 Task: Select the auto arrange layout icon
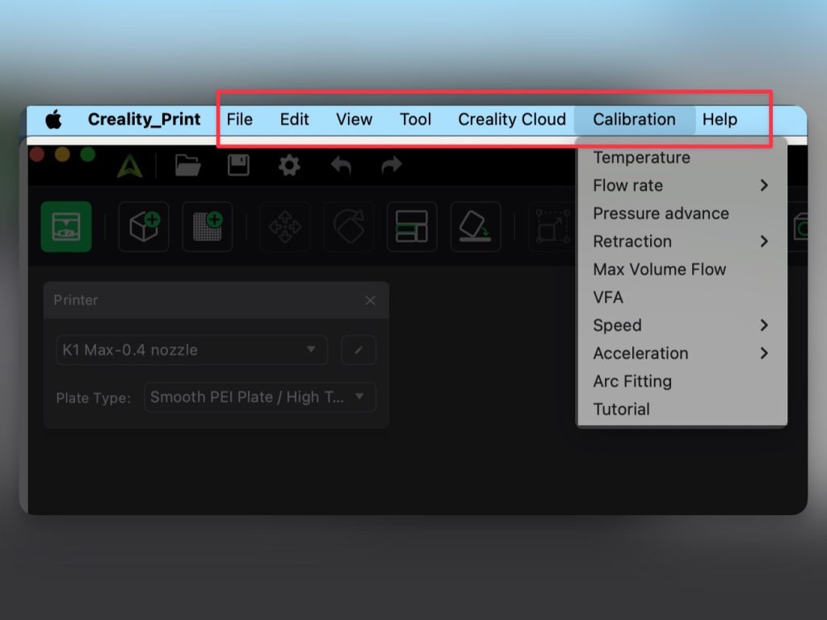click(412, 227)
